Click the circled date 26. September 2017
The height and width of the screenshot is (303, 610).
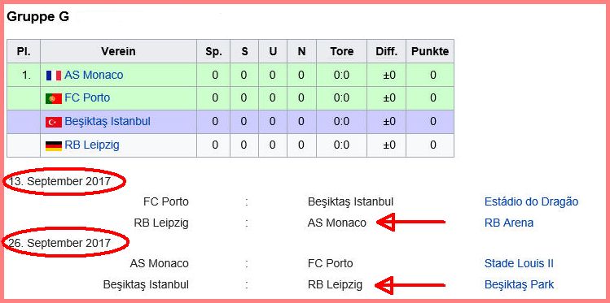(x=60, y=243)
